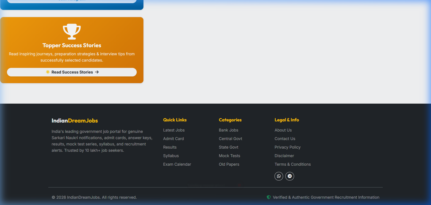View the Exam Calendar link
431x205 pixels.
(x=177, y=164)
